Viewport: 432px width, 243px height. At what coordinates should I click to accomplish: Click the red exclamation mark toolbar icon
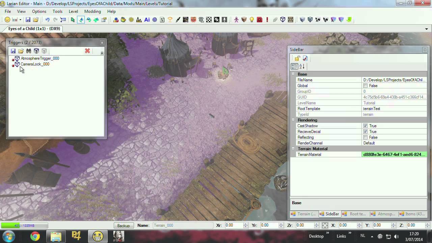[267, 20]
